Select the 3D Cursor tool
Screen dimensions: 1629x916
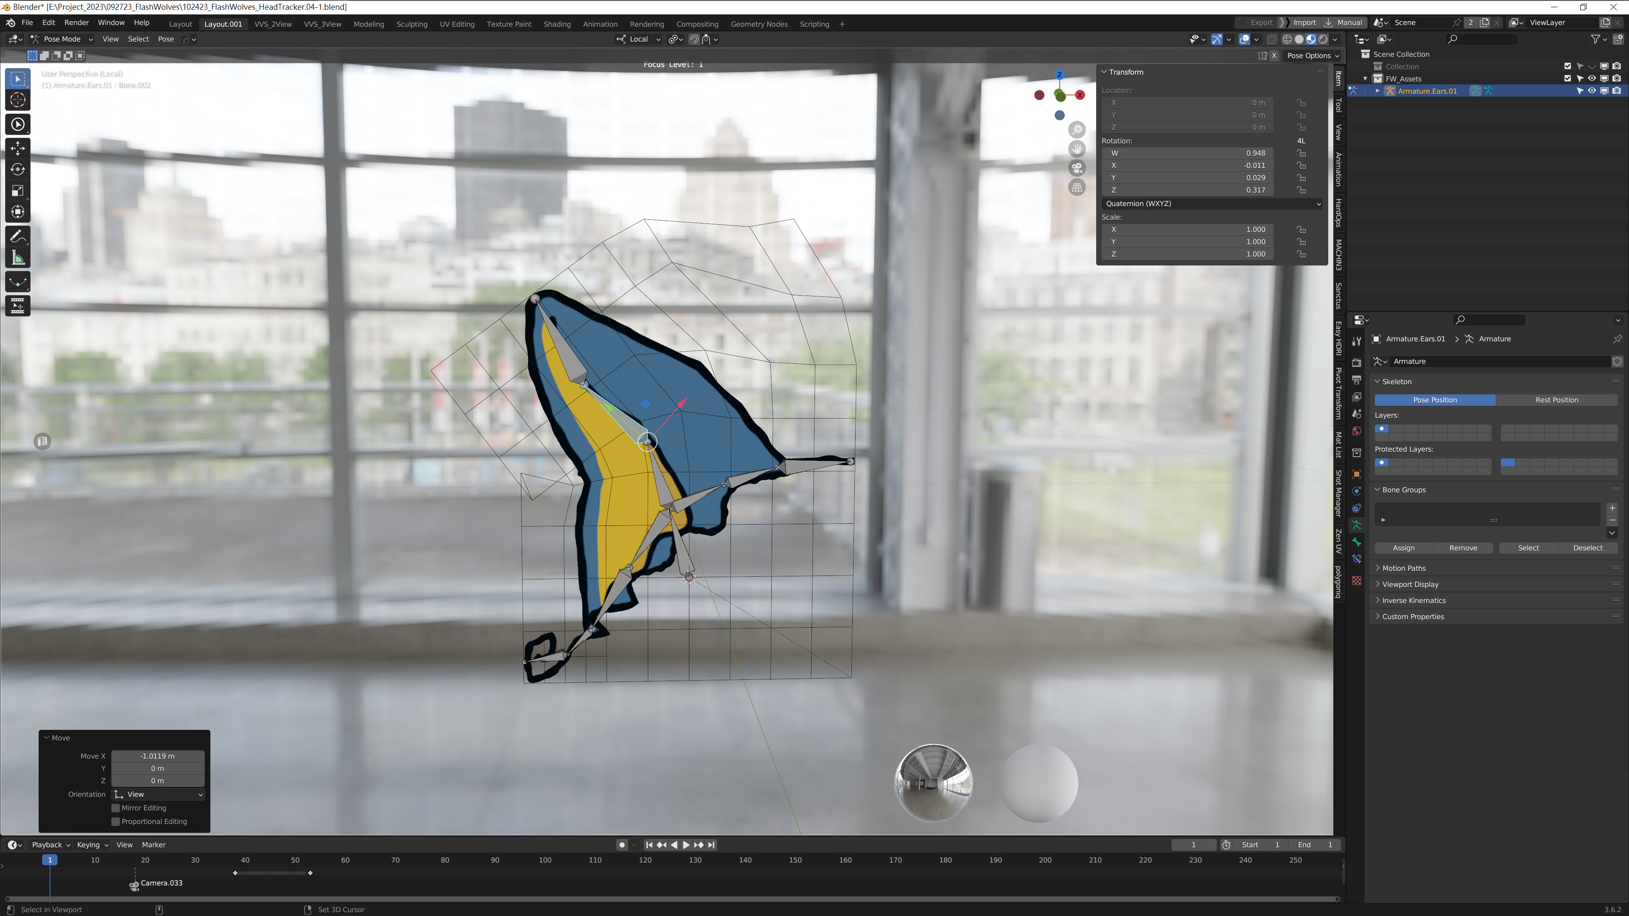click(18, 100)
